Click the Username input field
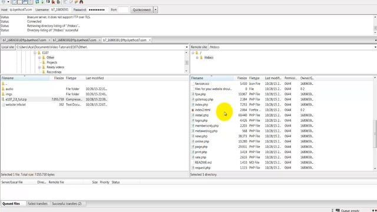 click(60, 10)
